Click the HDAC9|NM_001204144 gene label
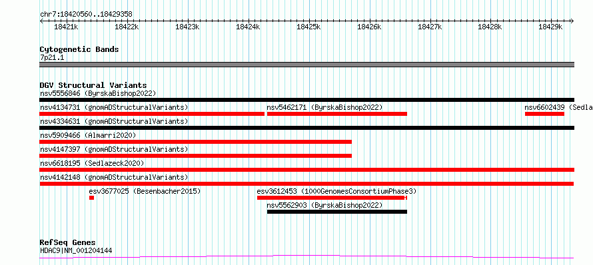593x265 pixels. coord(76,250)
